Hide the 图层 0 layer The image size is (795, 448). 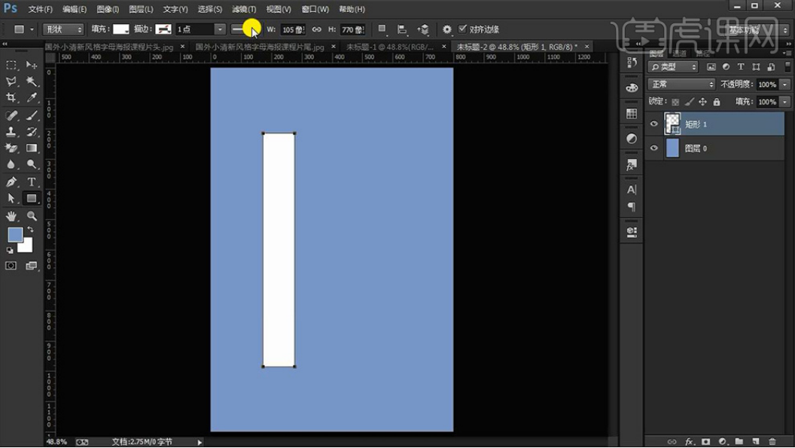pyautogui.click(x=654, y=148)
